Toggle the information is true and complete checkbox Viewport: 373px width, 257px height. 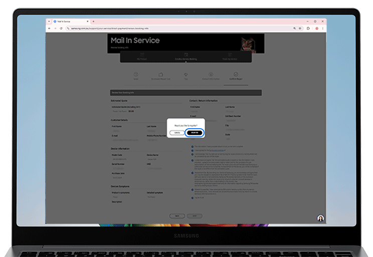193,147
